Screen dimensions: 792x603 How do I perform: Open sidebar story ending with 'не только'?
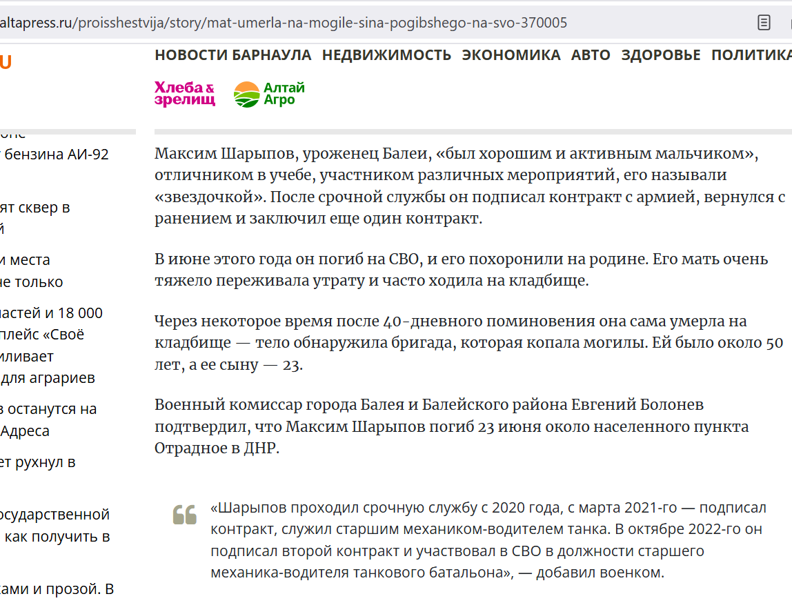(x=31, y=270)
